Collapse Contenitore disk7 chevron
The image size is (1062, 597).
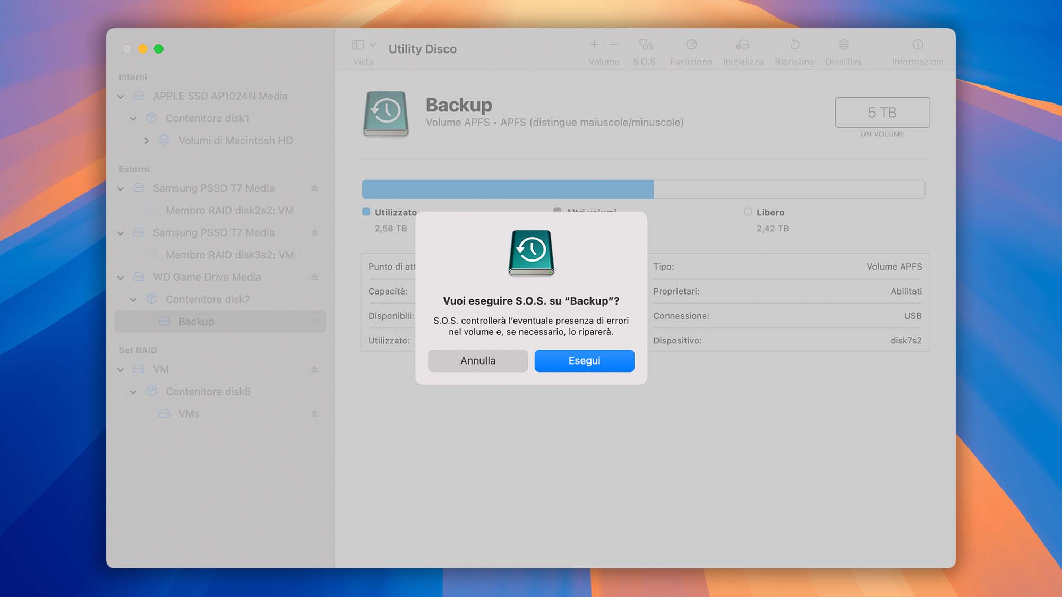(x=133, y=300)
